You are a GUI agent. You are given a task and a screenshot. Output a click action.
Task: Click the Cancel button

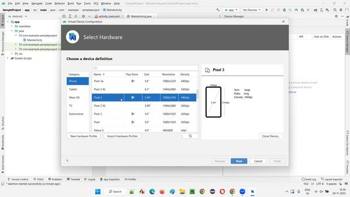[x=258, y=161]
